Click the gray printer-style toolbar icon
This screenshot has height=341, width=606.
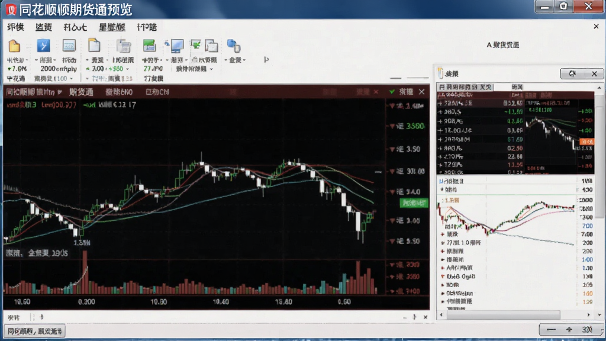pos(124,46)
